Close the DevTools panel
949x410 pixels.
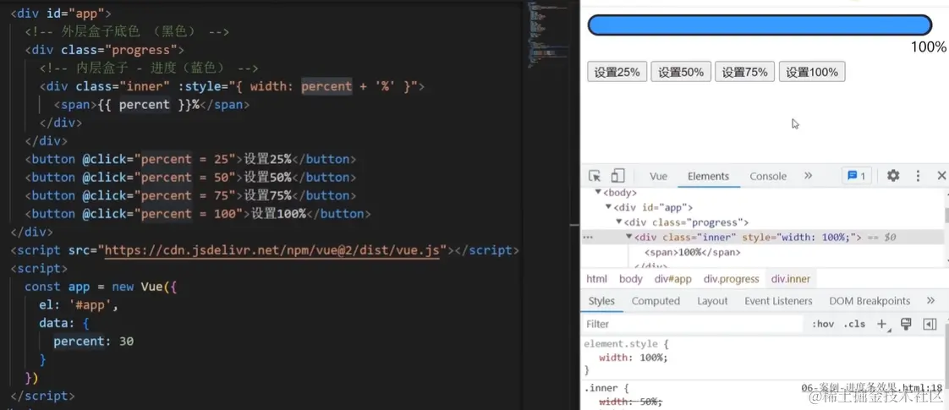pyautogui.click(x=941, y=175)
